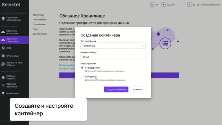Click the Облачное Хранилище page heading
222x125 pixels.
tap(82, 16)
